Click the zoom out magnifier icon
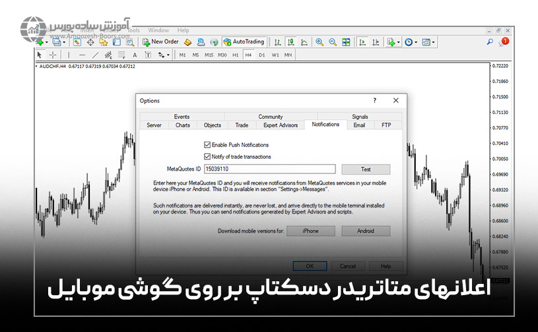This screenshot has width=538, height=332. click(333, 41)
